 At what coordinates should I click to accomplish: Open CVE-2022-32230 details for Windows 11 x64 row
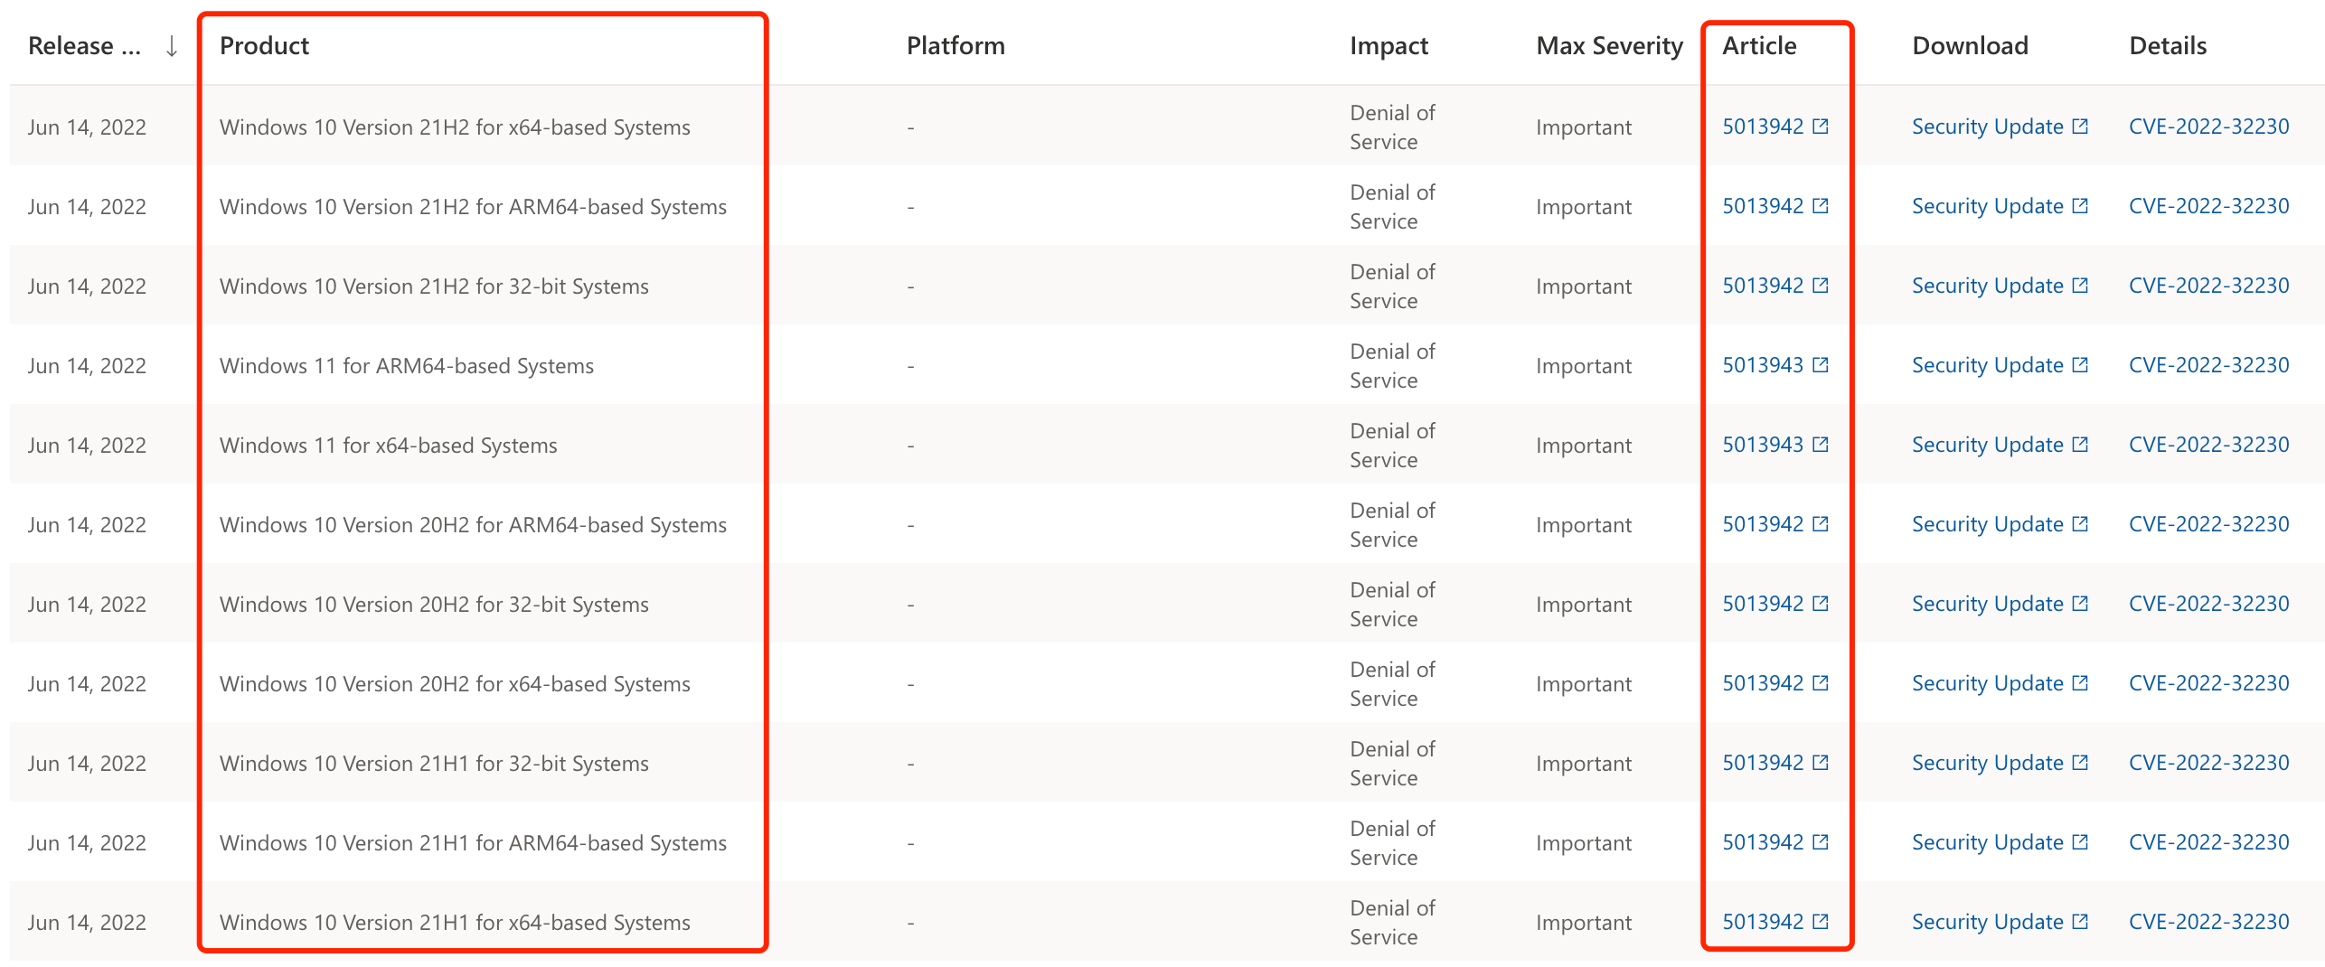coord(2208,445)
